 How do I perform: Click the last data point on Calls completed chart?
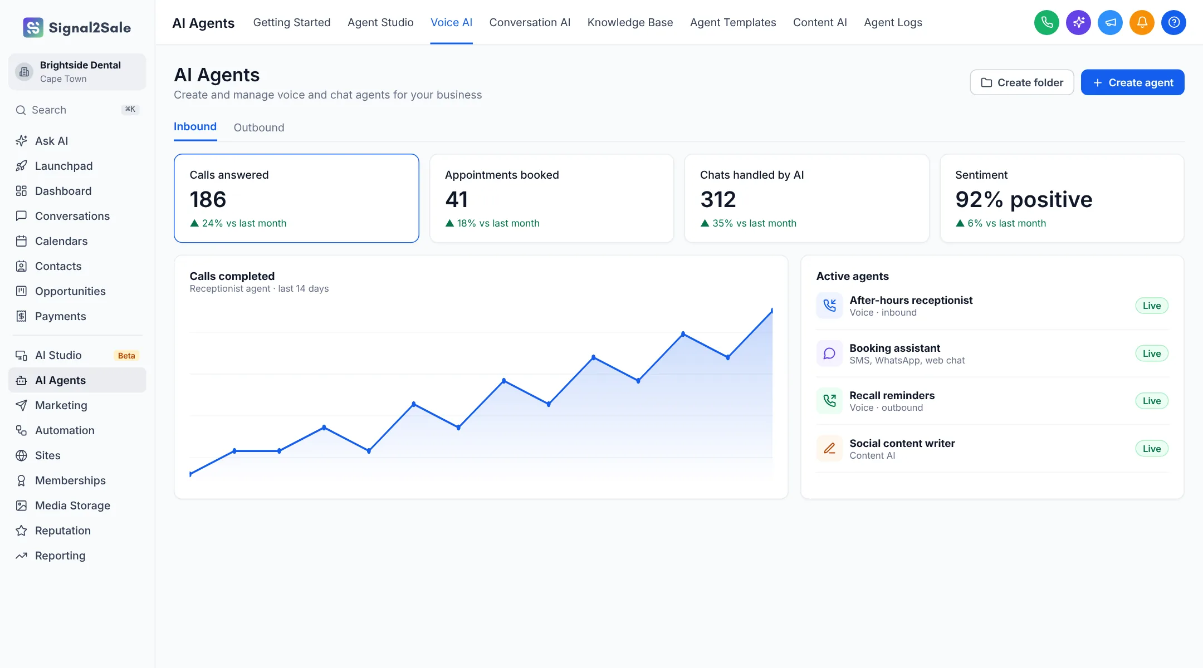[772, 310]
